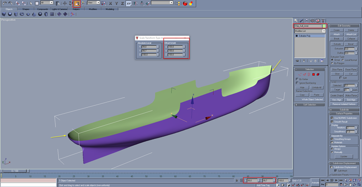Open the Hierarchy command panel
This screenshot has width=362, height=187.
[x=307, y=20]
